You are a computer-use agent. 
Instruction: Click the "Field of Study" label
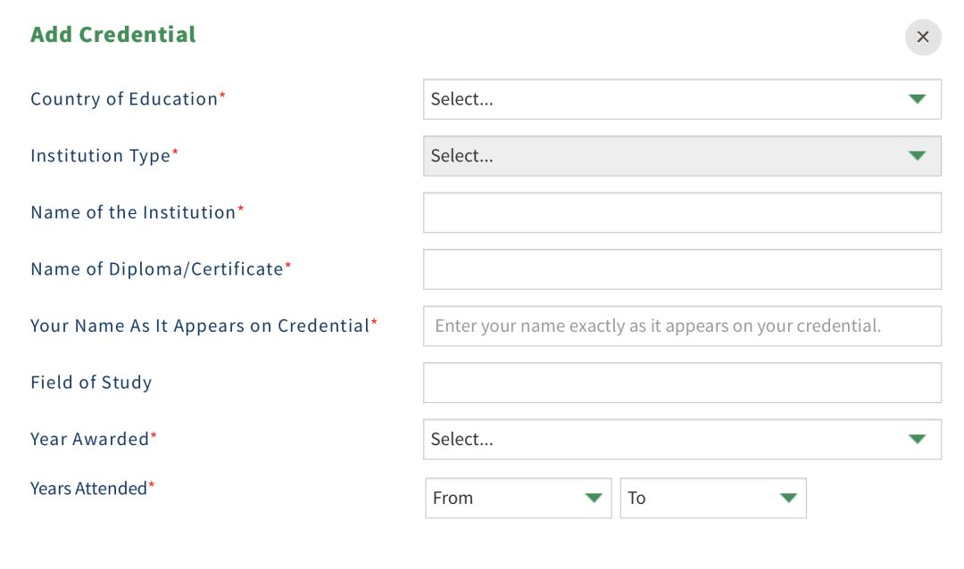(x=91, y=383)
